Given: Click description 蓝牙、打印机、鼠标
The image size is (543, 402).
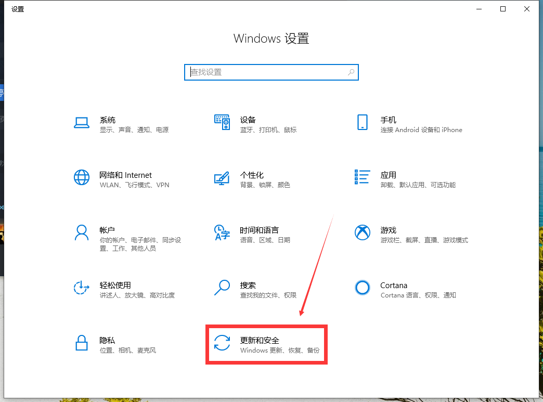Looking at the screenshot, I should pyautogui.click(x=268, y=130).
